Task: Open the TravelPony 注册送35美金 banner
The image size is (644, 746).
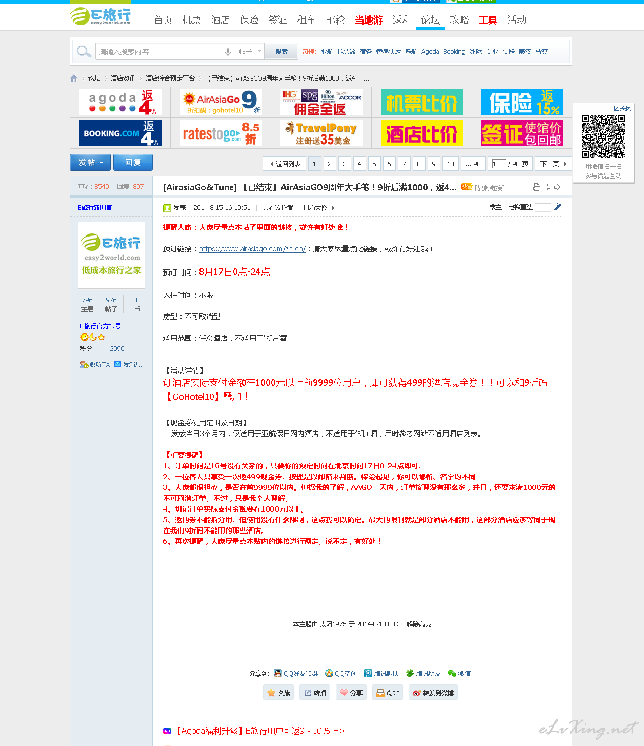Action: 321,133
